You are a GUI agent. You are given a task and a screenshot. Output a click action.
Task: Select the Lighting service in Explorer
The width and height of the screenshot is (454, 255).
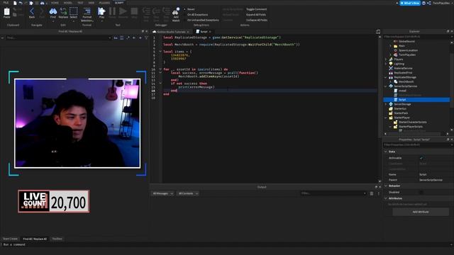399,64
